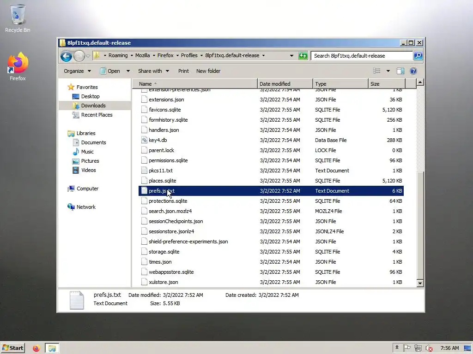Screen dimensions: 473x354
Task: Click the pkcs11.txt document icon
Action: pyautogui.click(x=144, y=171)
